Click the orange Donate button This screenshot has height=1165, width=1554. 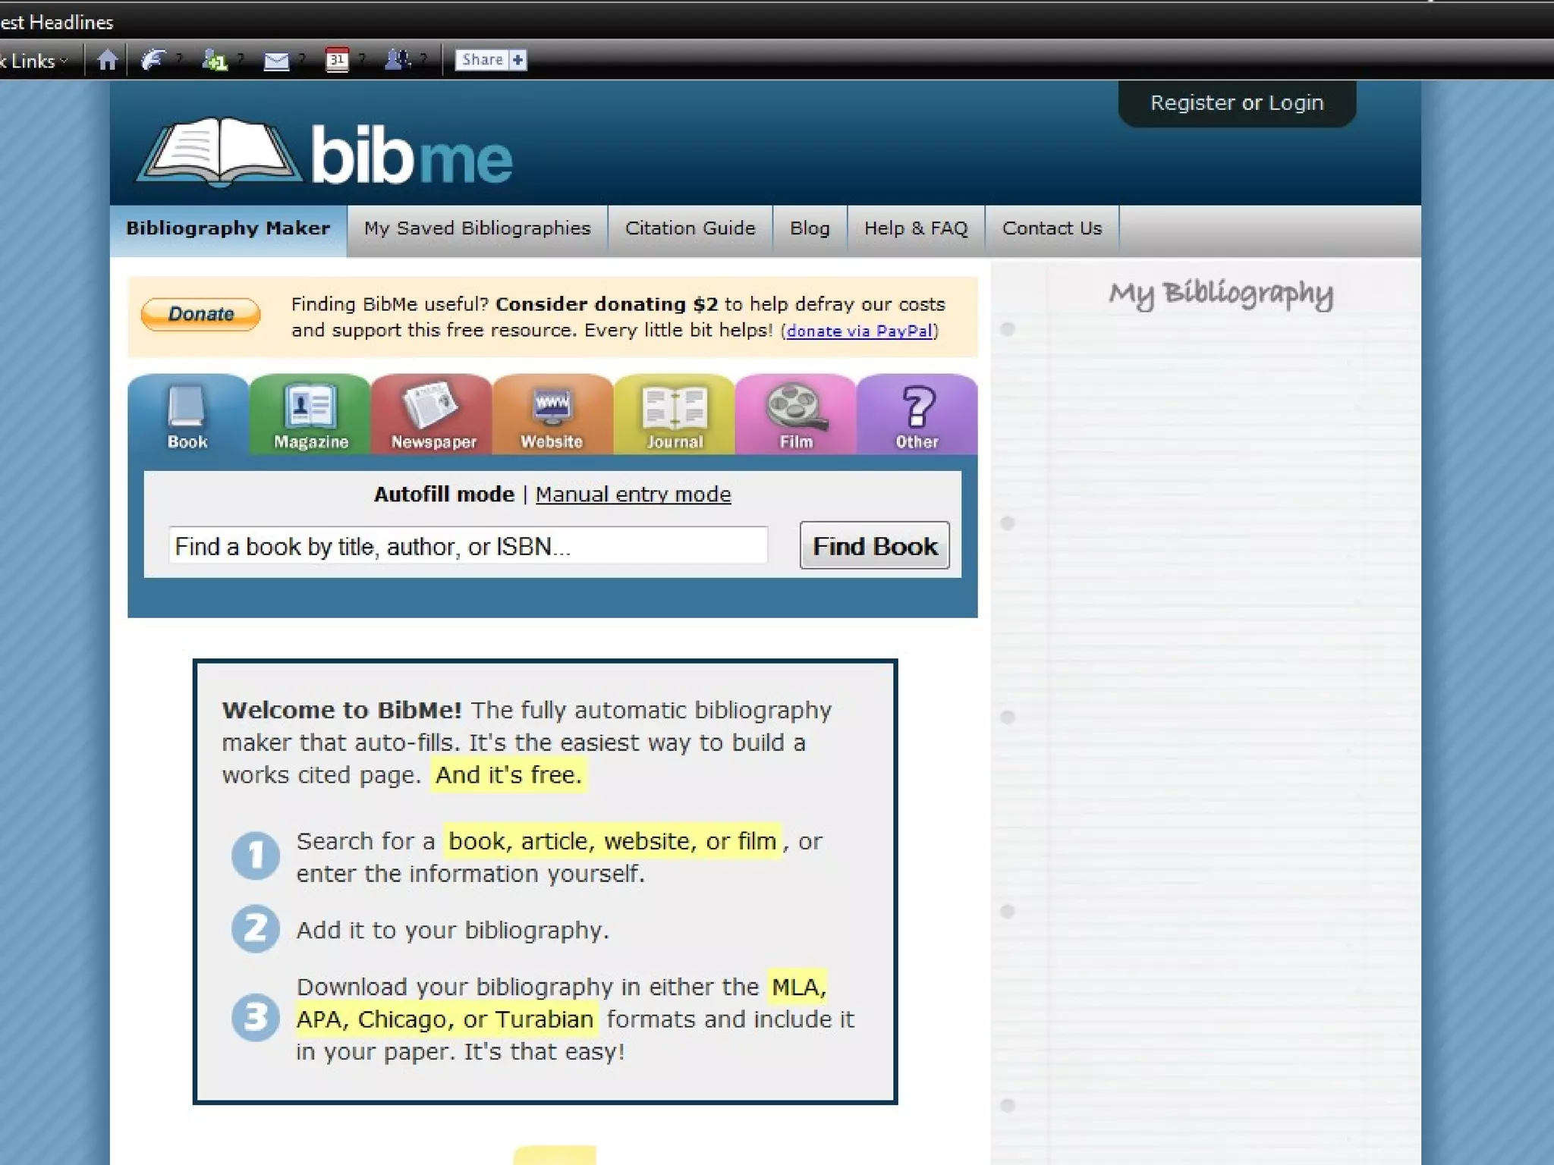[x=200, y=314]
